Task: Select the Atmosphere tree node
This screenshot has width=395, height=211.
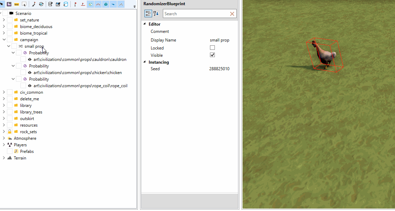Action: tap(25, 138)
